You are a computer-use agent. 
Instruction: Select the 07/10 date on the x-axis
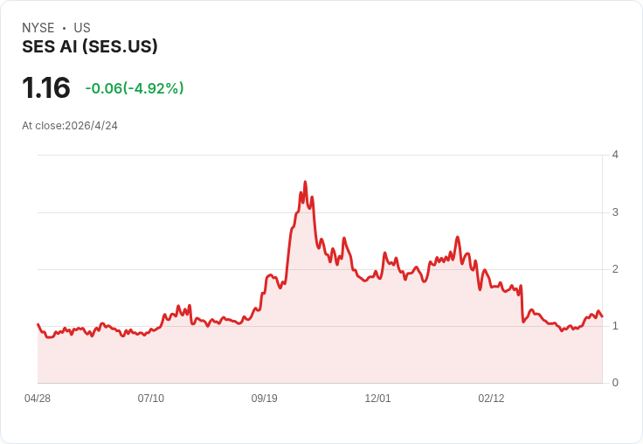coord(151,399)
